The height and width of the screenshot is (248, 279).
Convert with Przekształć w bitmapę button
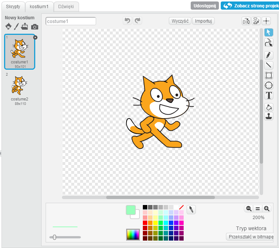coord(250,237)
